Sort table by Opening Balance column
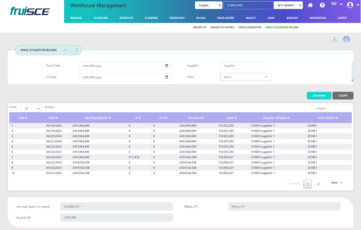The width and height of the screenshot is (361, 230). click(98, 118)
